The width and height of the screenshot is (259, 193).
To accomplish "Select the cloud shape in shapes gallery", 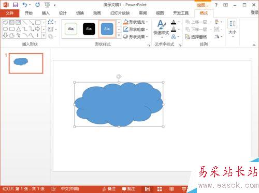I will pos(5,22).
